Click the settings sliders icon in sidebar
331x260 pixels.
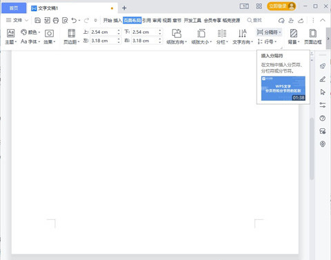click(323, 105)
